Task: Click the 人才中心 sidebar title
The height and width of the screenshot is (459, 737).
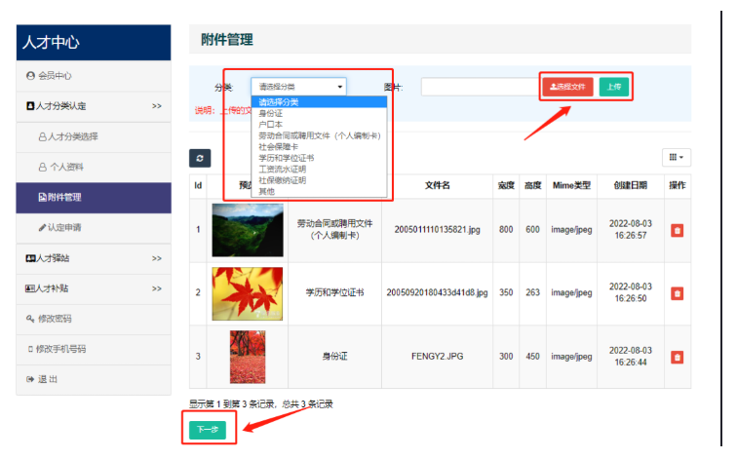Action: [51, 42]
